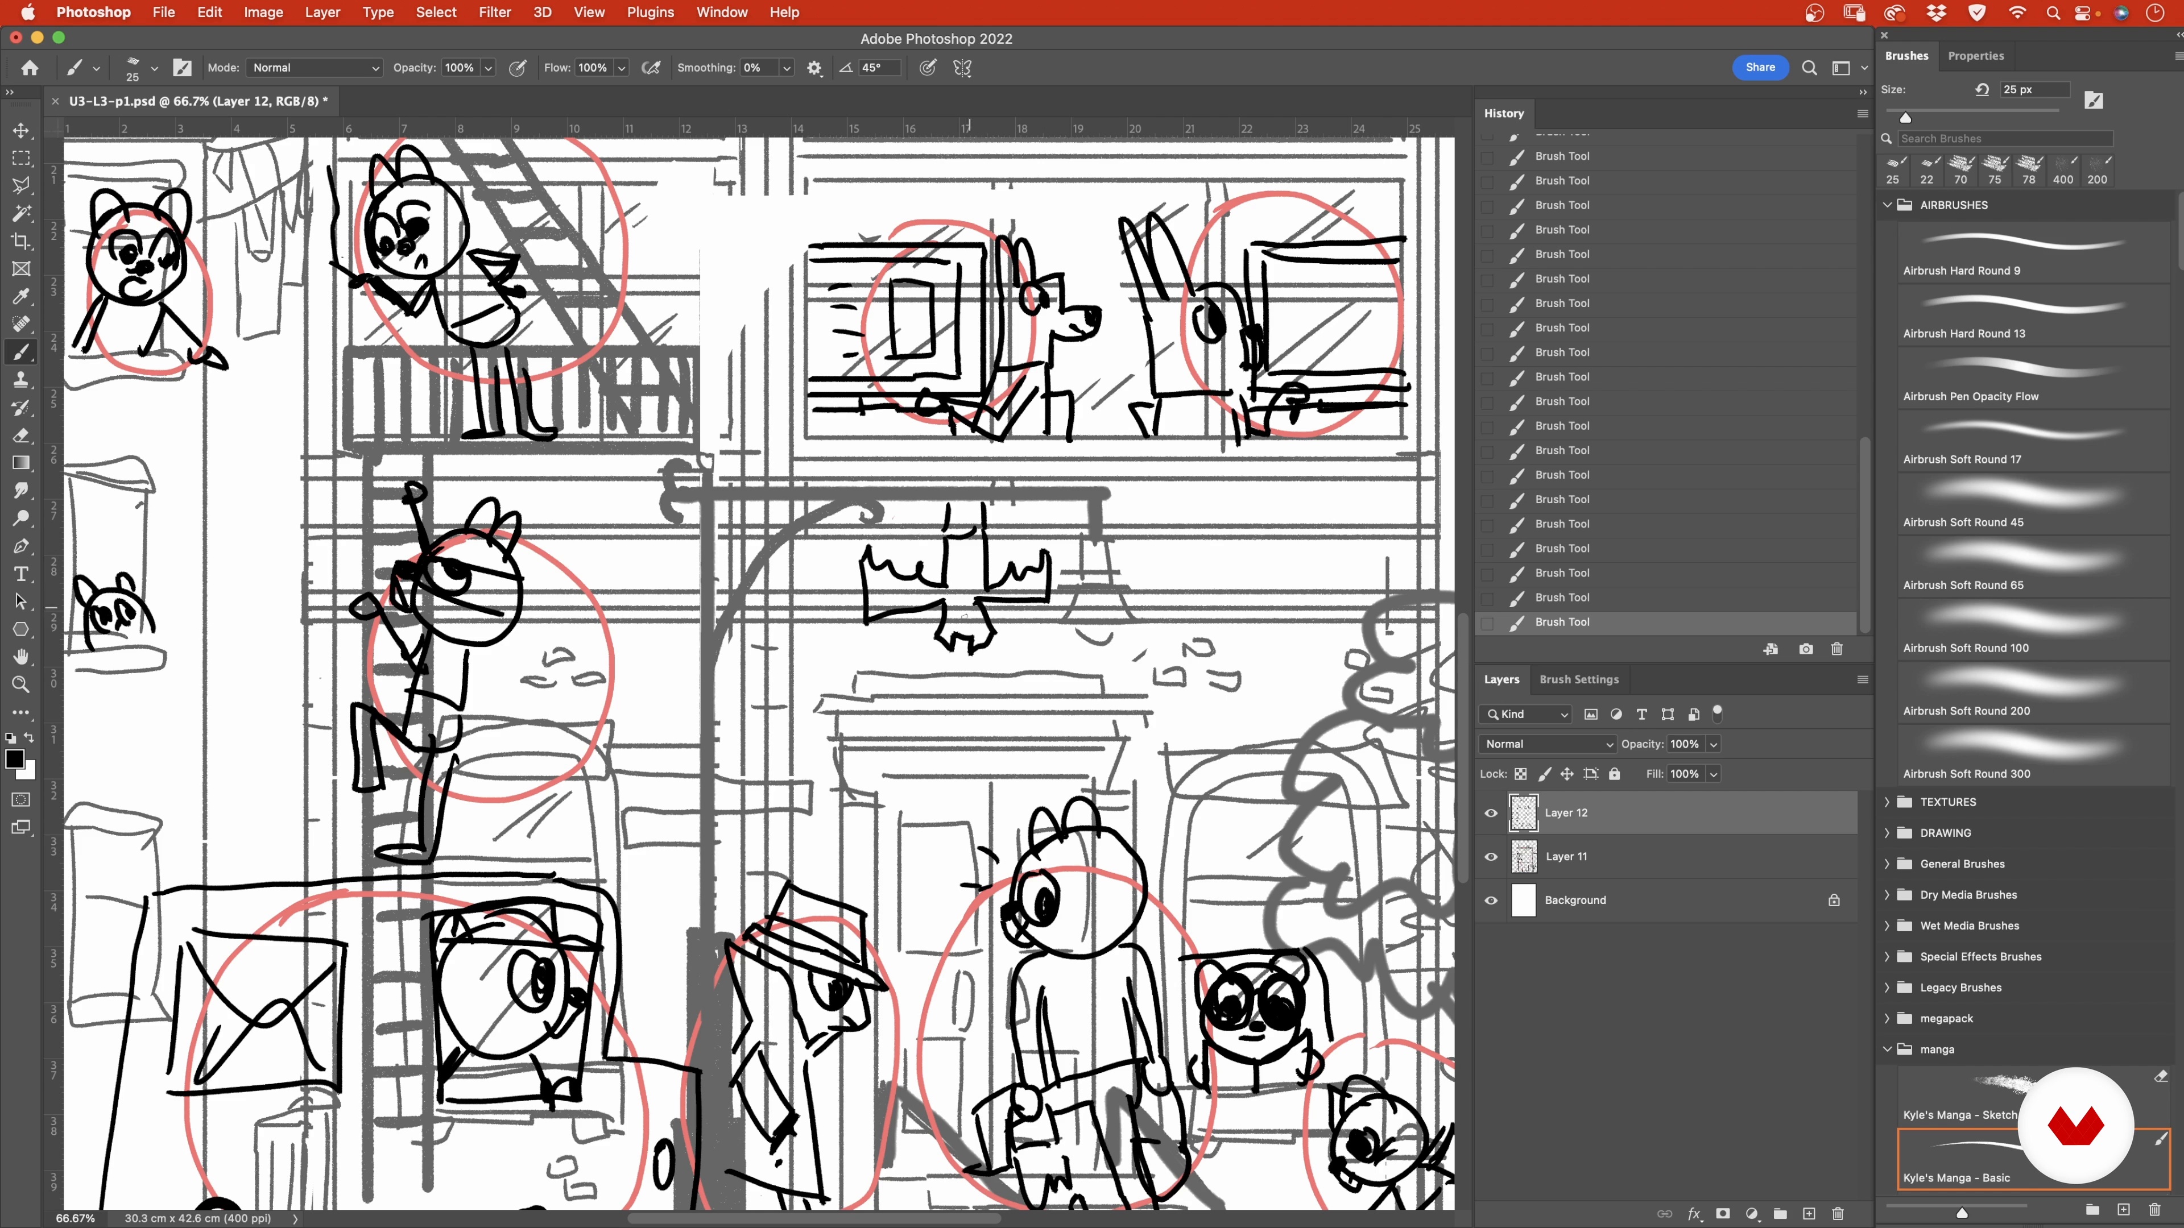Toggle symmetry paint options butterfly
The image size is (2184, 1228).
pyautogui.click(x=962, y=68)
